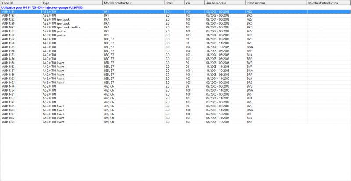This screenshot has width=351, height=181.
Task: Select row AUD 1264
Action: pyautogui.click(x=175, y=90)
